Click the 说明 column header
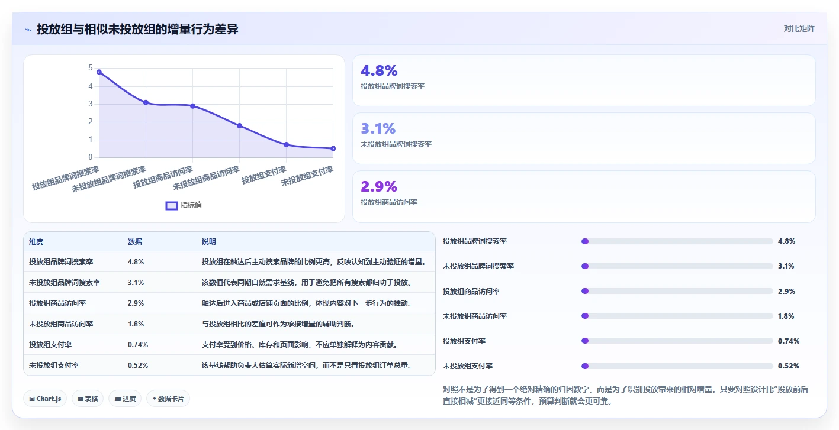 [x=209, y=242]
